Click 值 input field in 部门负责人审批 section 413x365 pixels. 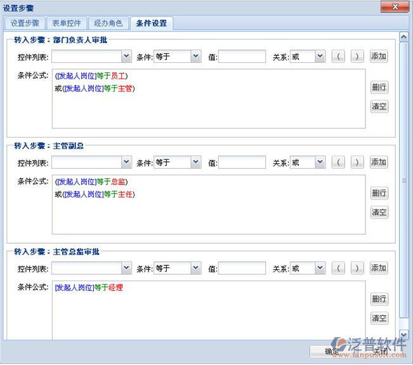click(242, 56)
